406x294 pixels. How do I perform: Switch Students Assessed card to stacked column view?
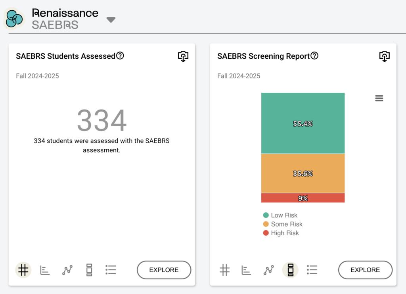(x=89, y=270)
